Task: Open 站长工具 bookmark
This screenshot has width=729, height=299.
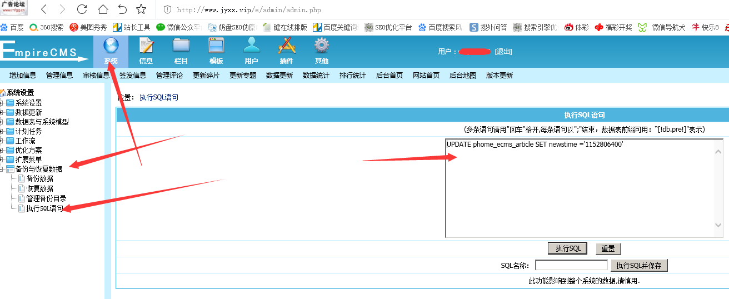Action: 131,27
